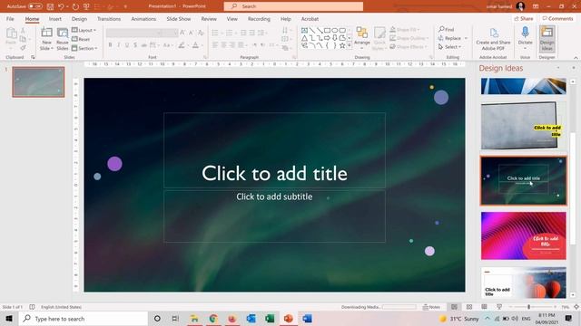Select the hot air balloon design idea thumbnail
The image size is (581, 326).
(x=524, y=283)
